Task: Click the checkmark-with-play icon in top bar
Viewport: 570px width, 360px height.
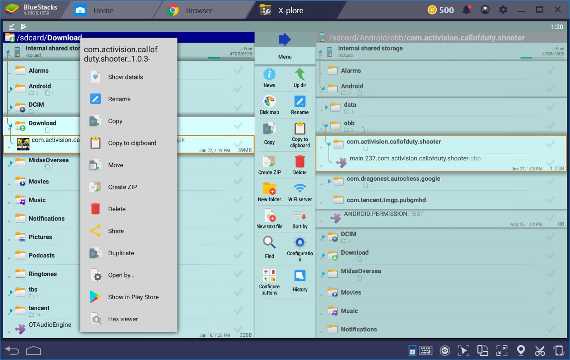Action: [24, 27]
